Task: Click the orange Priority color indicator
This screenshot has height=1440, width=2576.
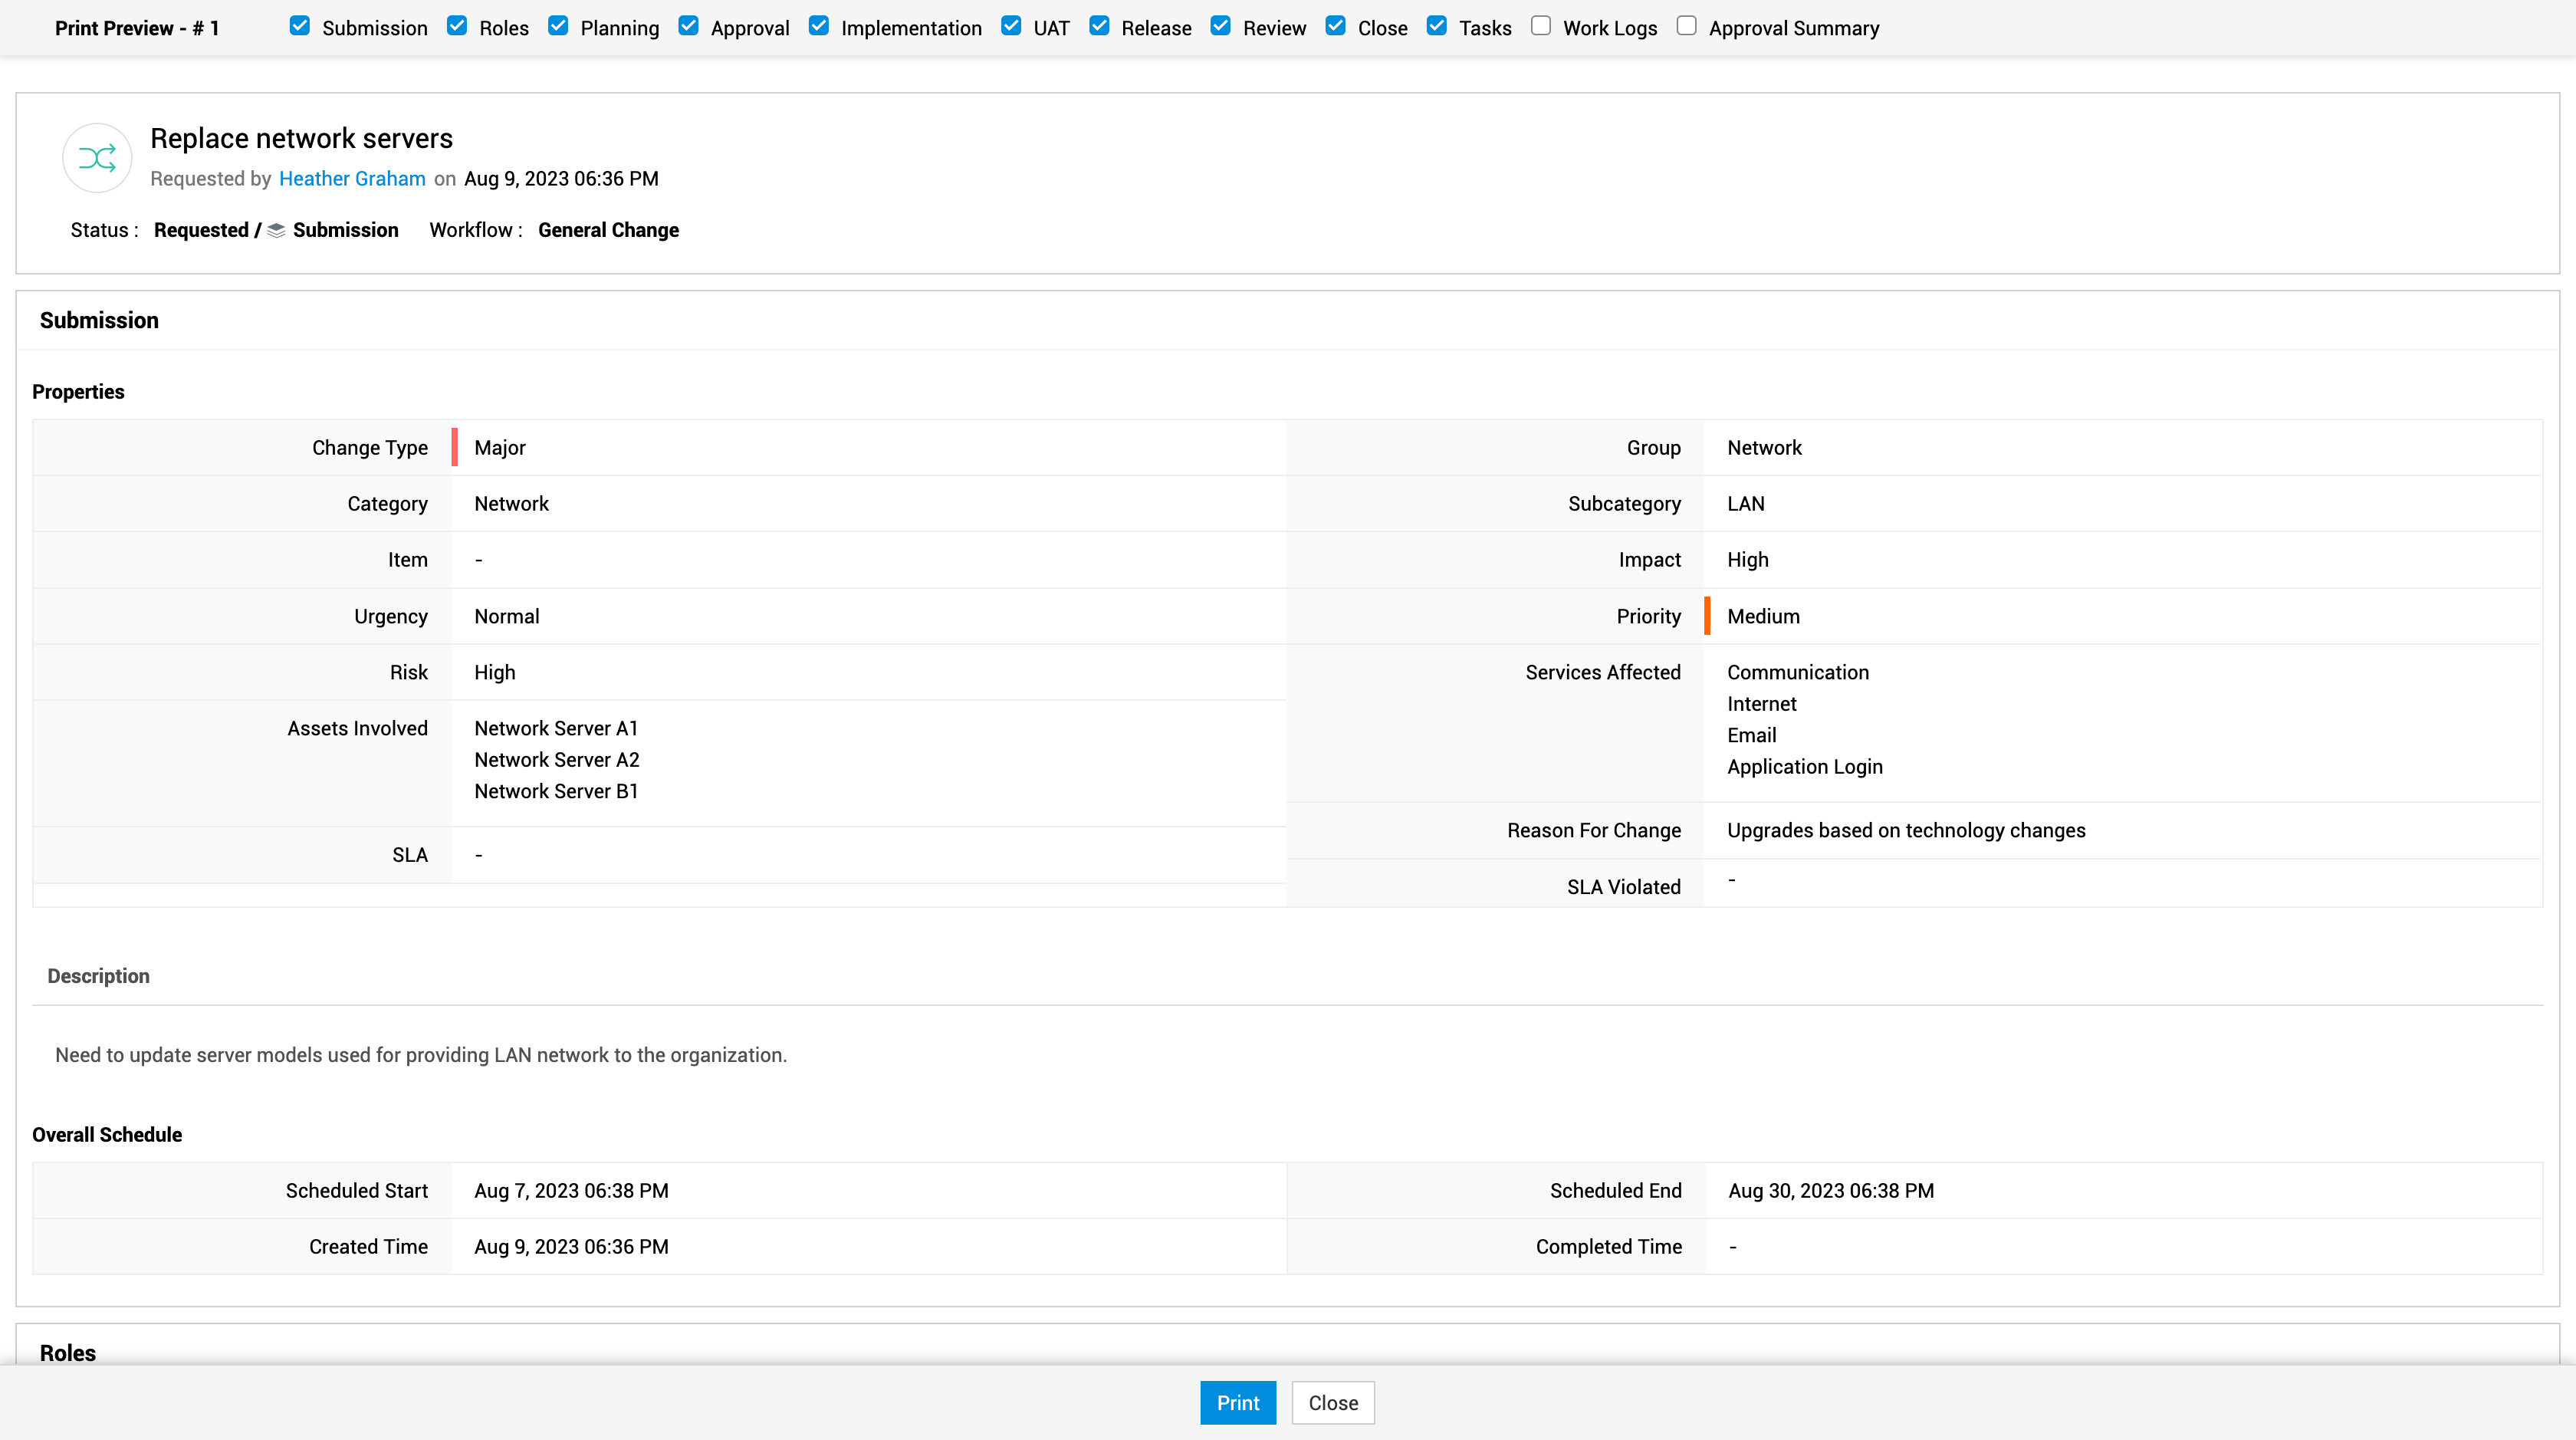Action: [x=1707, y=616]
